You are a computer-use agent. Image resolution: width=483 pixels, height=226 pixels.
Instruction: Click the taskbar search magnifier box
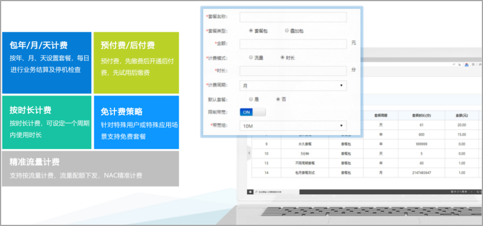(276, 192)
